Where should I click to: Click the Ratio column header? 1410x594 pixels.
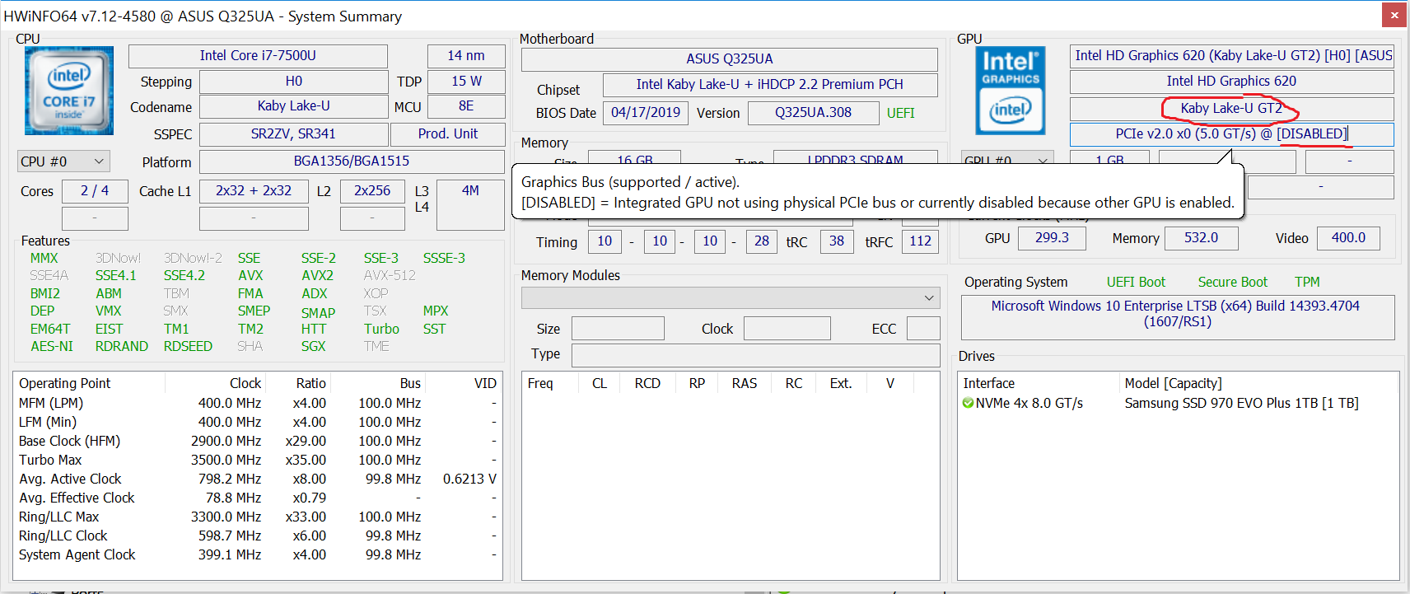click(x=311, y=384)
